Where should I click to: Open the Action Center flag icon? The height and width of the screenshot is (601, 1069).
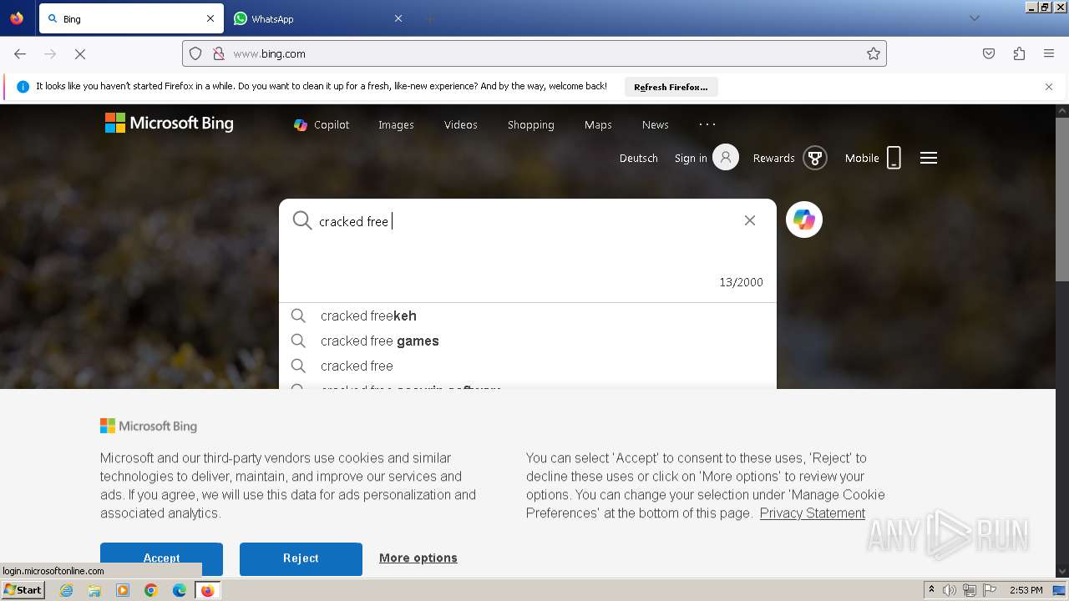990,590
